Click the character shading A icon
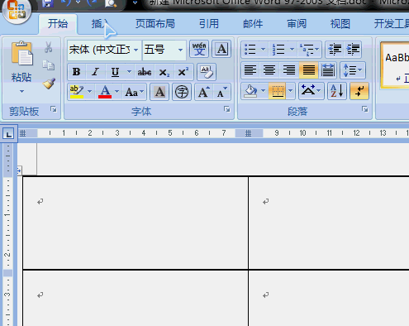The width and height of the screenshot is (409, 326). click(x=159, y=92)
